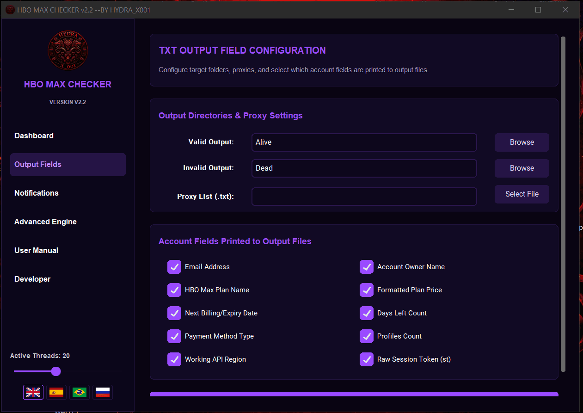Pick the Russian flag language icon
This screenshot has height=413, width=583.
[x=103, y=392]
